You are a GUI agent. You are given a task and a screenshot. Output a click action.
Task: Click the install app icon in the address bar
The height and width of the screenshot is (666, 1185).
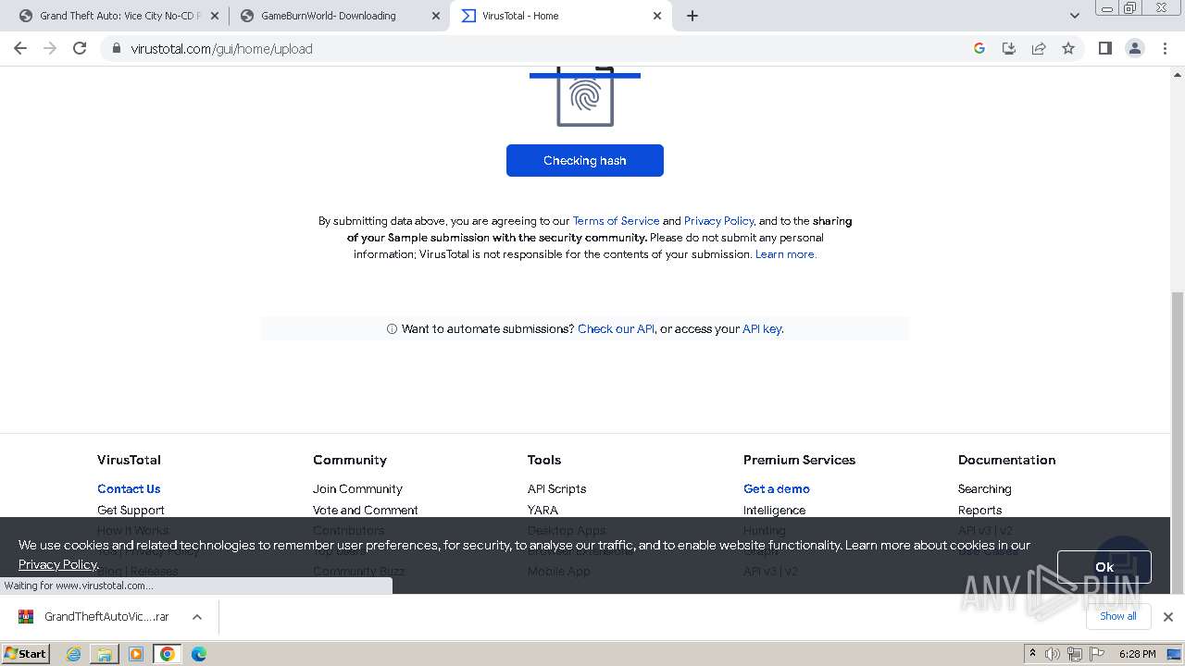point(1009,48)
